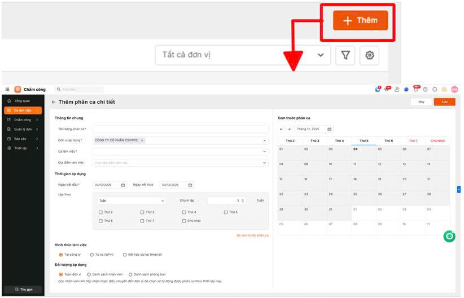Open Tổng quan in the sidebar
The image size is (464, 298).
23,101
